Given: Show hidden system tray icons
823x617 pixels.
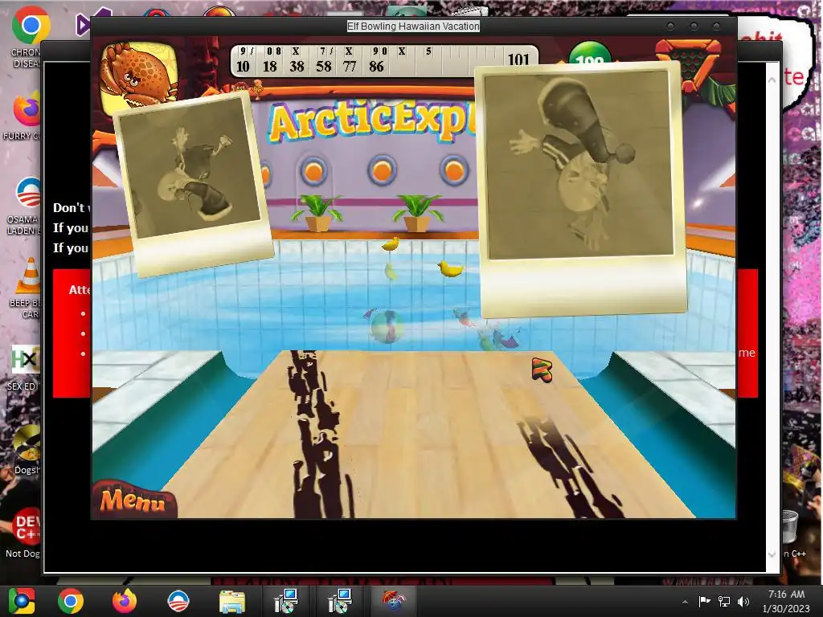Looking at the screenshot, I should pos(685,602).
